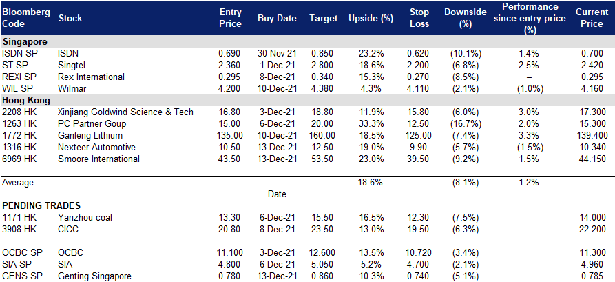Click the ISDN SP Bloomberg code cell
Viewport: 615px width, 282px height.
tap(19, 53)
